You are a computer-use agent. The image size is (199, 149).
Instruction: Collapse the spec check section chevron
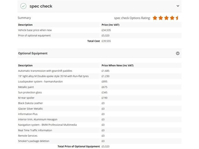178,6
